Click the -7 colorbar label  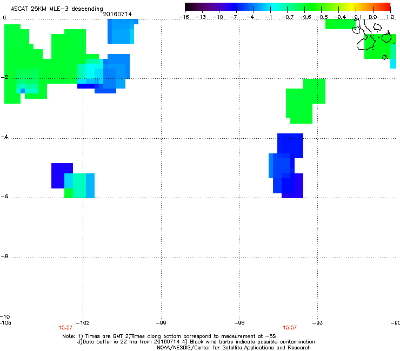click(x=234, y=17)
